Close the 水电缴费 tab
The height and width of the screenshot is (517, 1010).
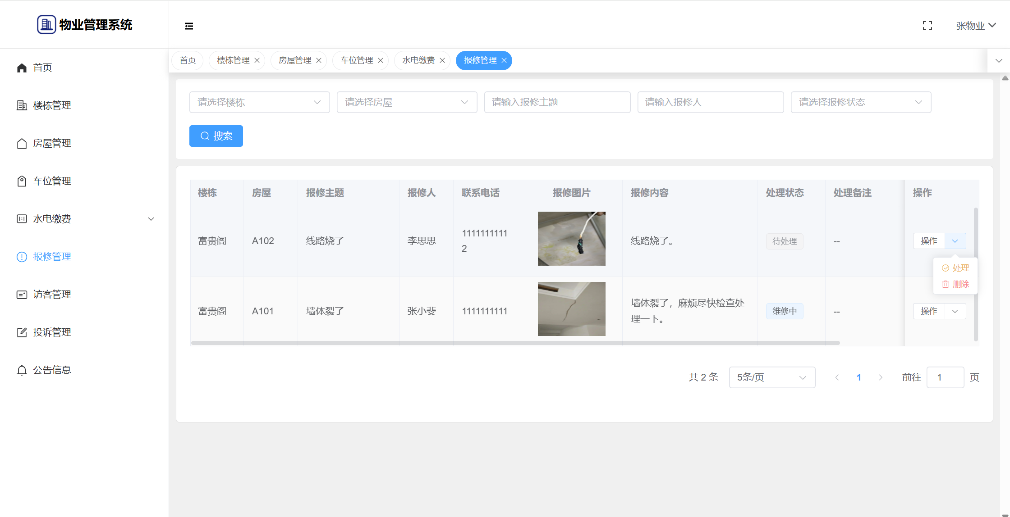pos(442,60)
